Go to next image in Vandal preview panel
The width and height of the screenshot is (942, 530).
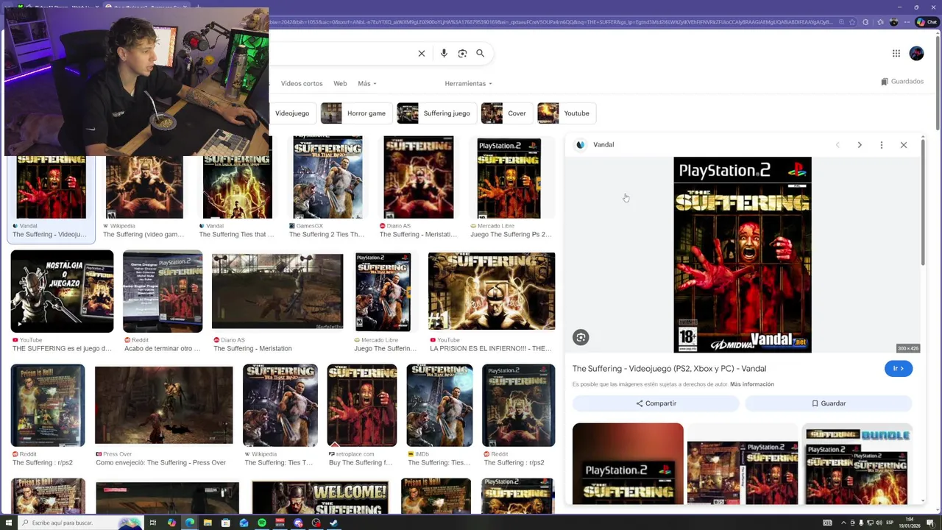860,145
